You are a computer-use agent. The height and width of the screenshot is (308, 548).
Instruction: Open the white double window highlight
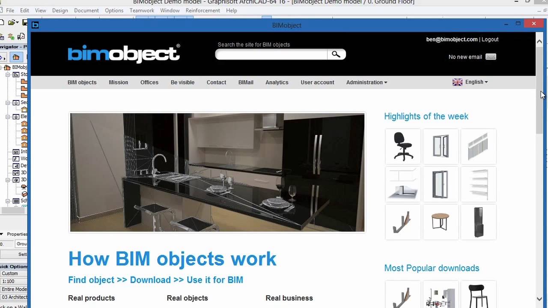pos(441,146)
